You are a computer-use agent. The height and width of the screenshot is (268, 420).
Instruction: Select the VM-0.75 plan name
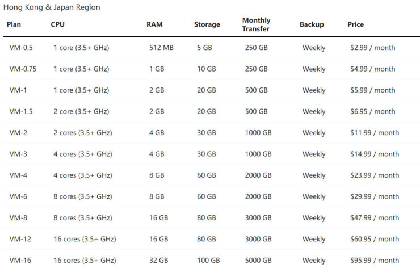point(23,69)
